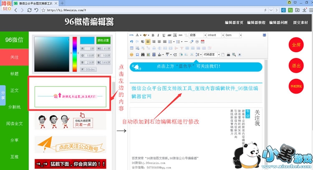Toggle italic formatting in editor toolbar
313x170 pixels.
coord(158,35)
